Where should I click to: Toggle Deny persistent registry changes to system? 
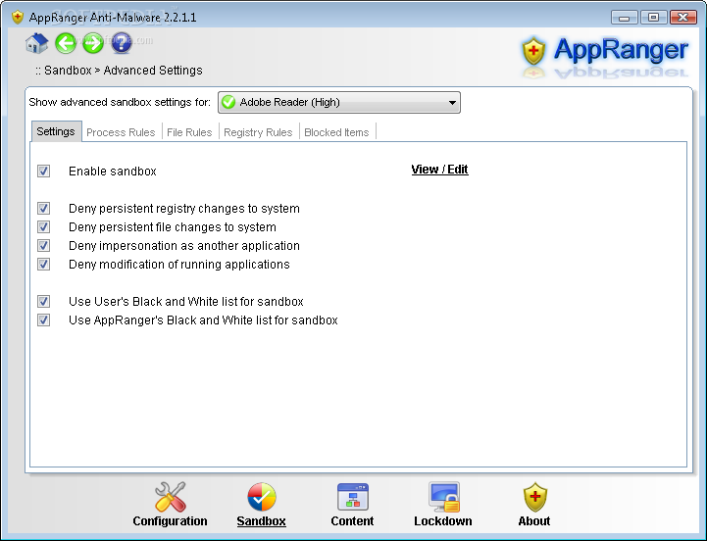tap(44, 209)
